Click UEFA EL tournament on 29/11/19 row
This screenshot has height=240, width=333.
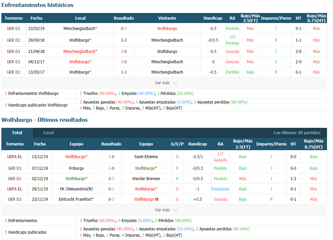click(x=15, y=189)
